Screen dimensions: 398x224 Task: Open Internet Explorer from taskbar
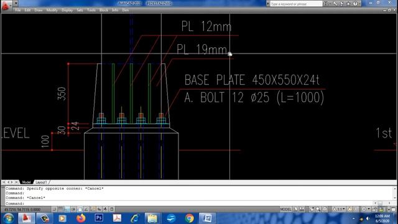[x=135, y=218]
